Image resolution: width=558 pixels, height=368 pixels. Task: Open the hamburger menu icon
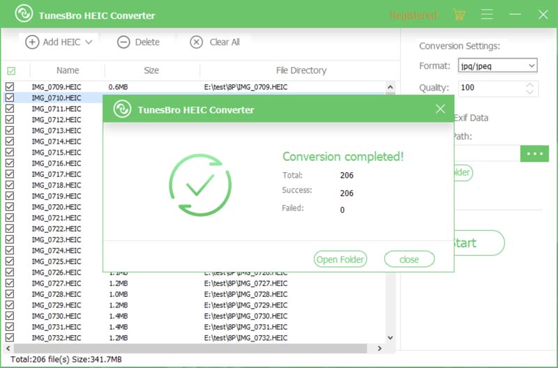(486, 15)
